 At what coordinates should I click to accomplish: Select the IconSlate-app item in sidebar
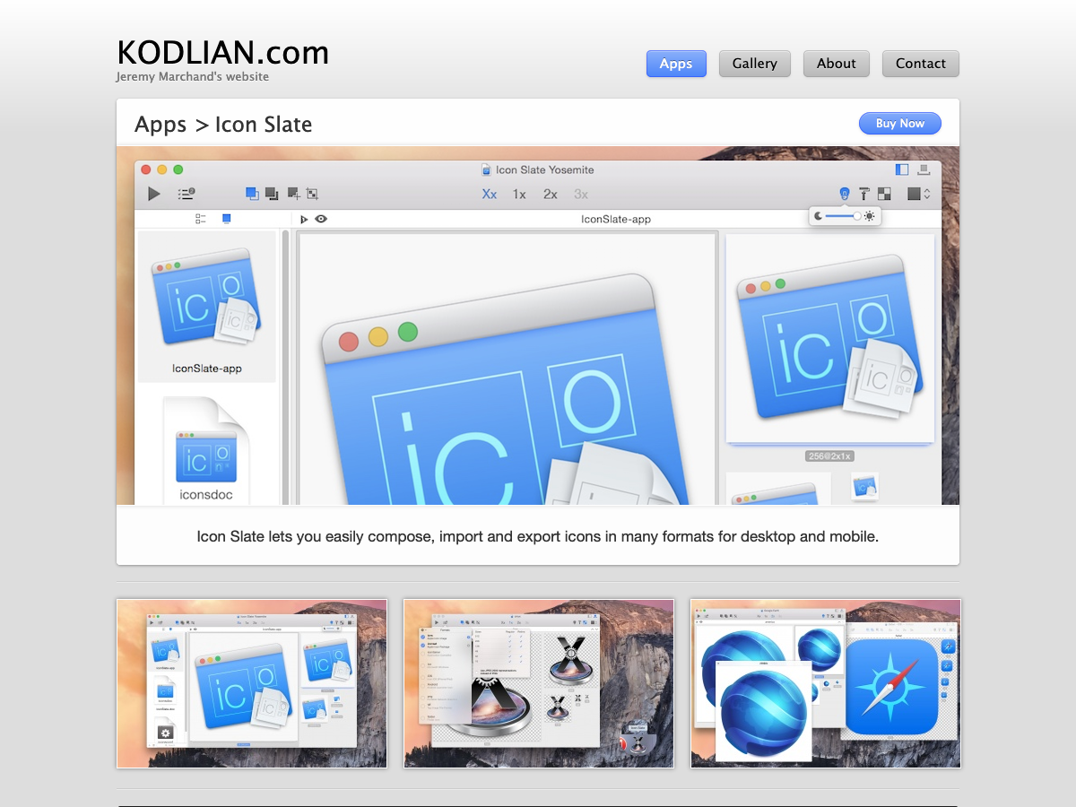pos(207,307)
